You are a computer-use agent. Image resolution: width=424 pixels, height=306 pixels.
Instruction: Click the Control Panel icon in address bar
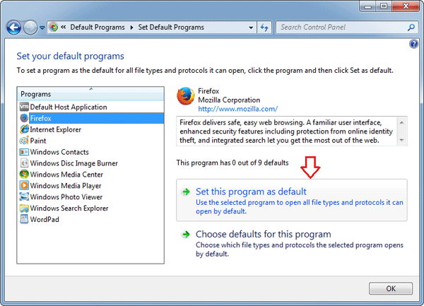54,27
